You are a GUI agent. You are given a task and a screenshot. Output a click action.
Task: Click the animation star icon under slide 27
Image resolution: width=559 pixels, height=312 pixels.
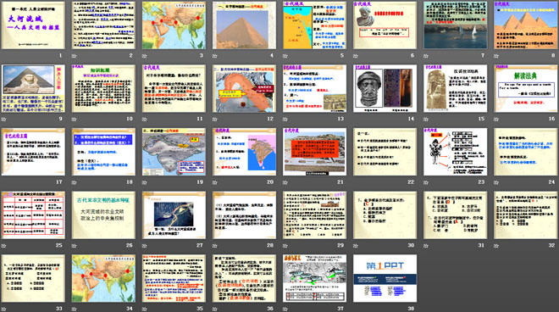pos(144,246)
